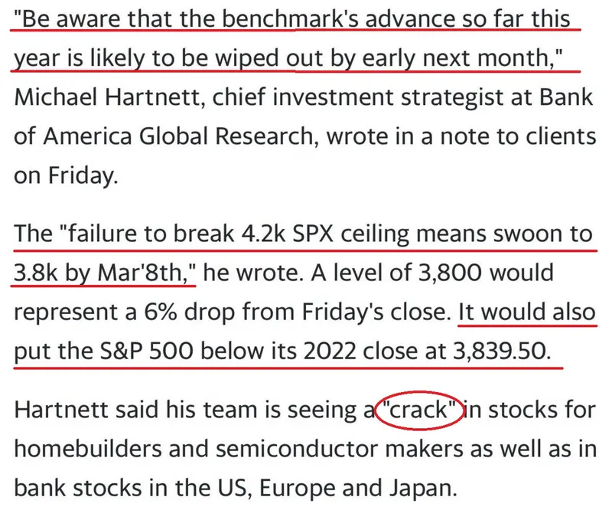Image resolution: width=612 pixels, height=510 pixels.
Task: Click the words "on Friday." ending the first paragraph
Action: [x=66, y=175]
